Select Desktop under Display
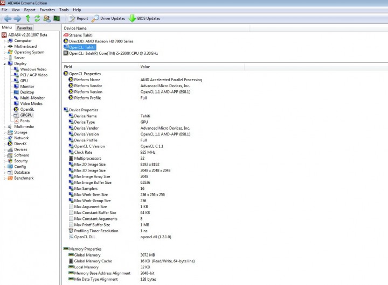The width and height of the screenshot is (388, 285). (x=24, y=92)
